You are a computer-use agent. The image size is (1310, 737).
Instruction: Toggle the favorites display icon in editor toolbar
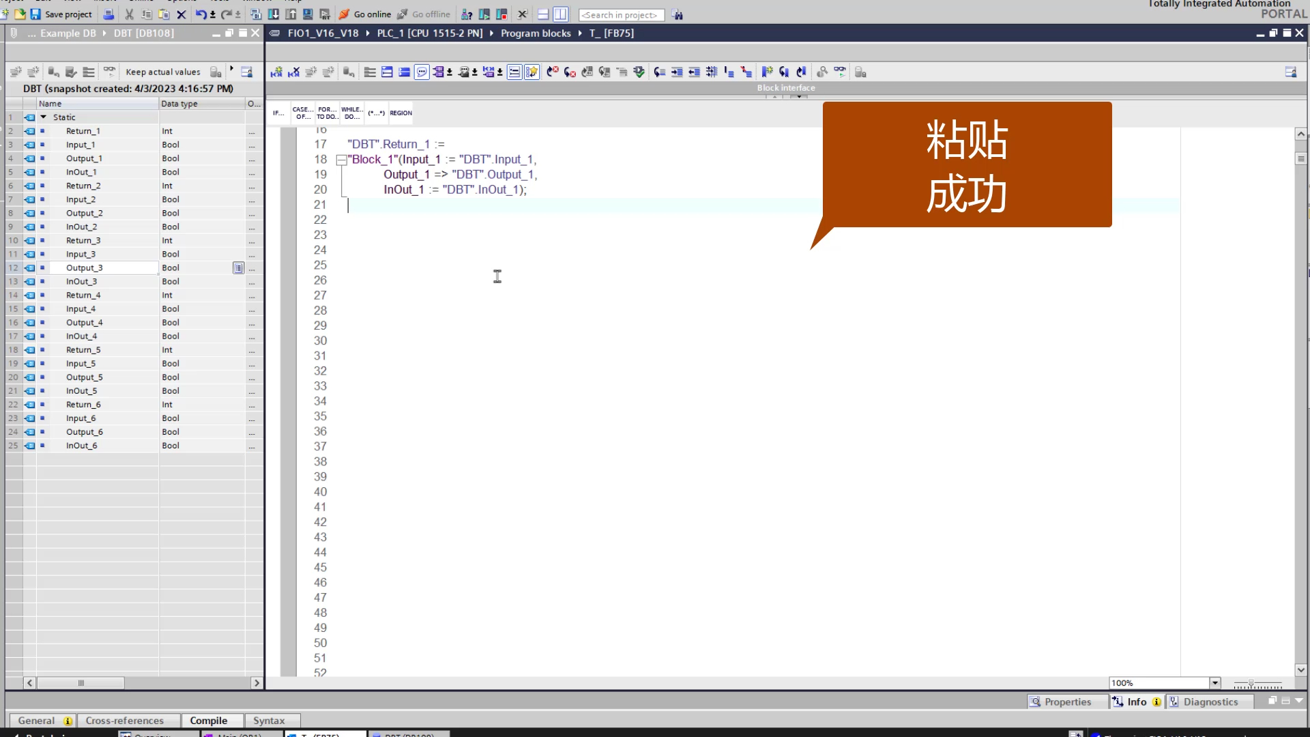point(532,72)
